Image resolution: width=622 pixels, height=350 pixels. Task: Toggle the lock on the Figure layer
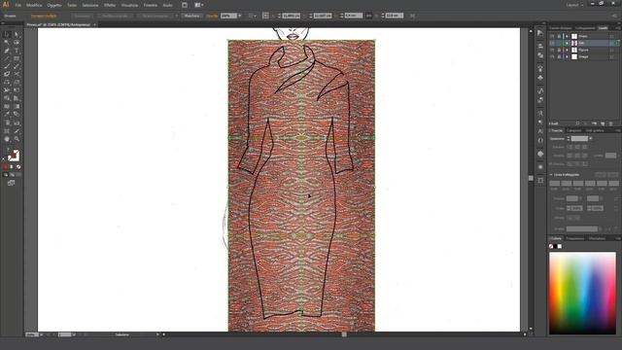[559, 50]
